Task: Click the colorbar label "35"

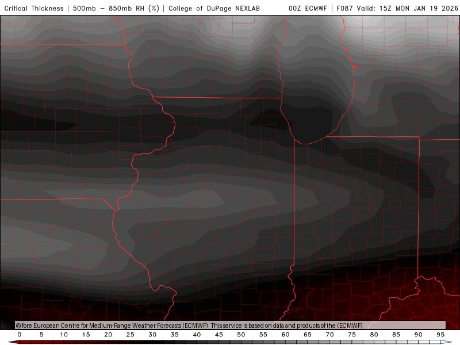Action: 175,335
